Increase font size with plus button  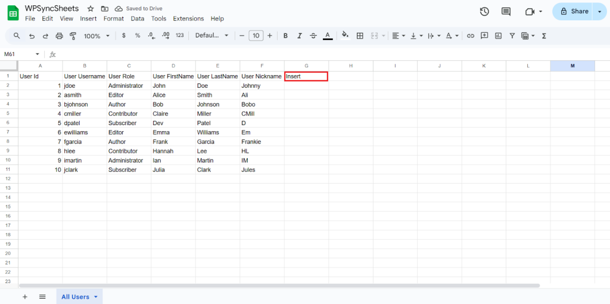(x=270, y=36)
